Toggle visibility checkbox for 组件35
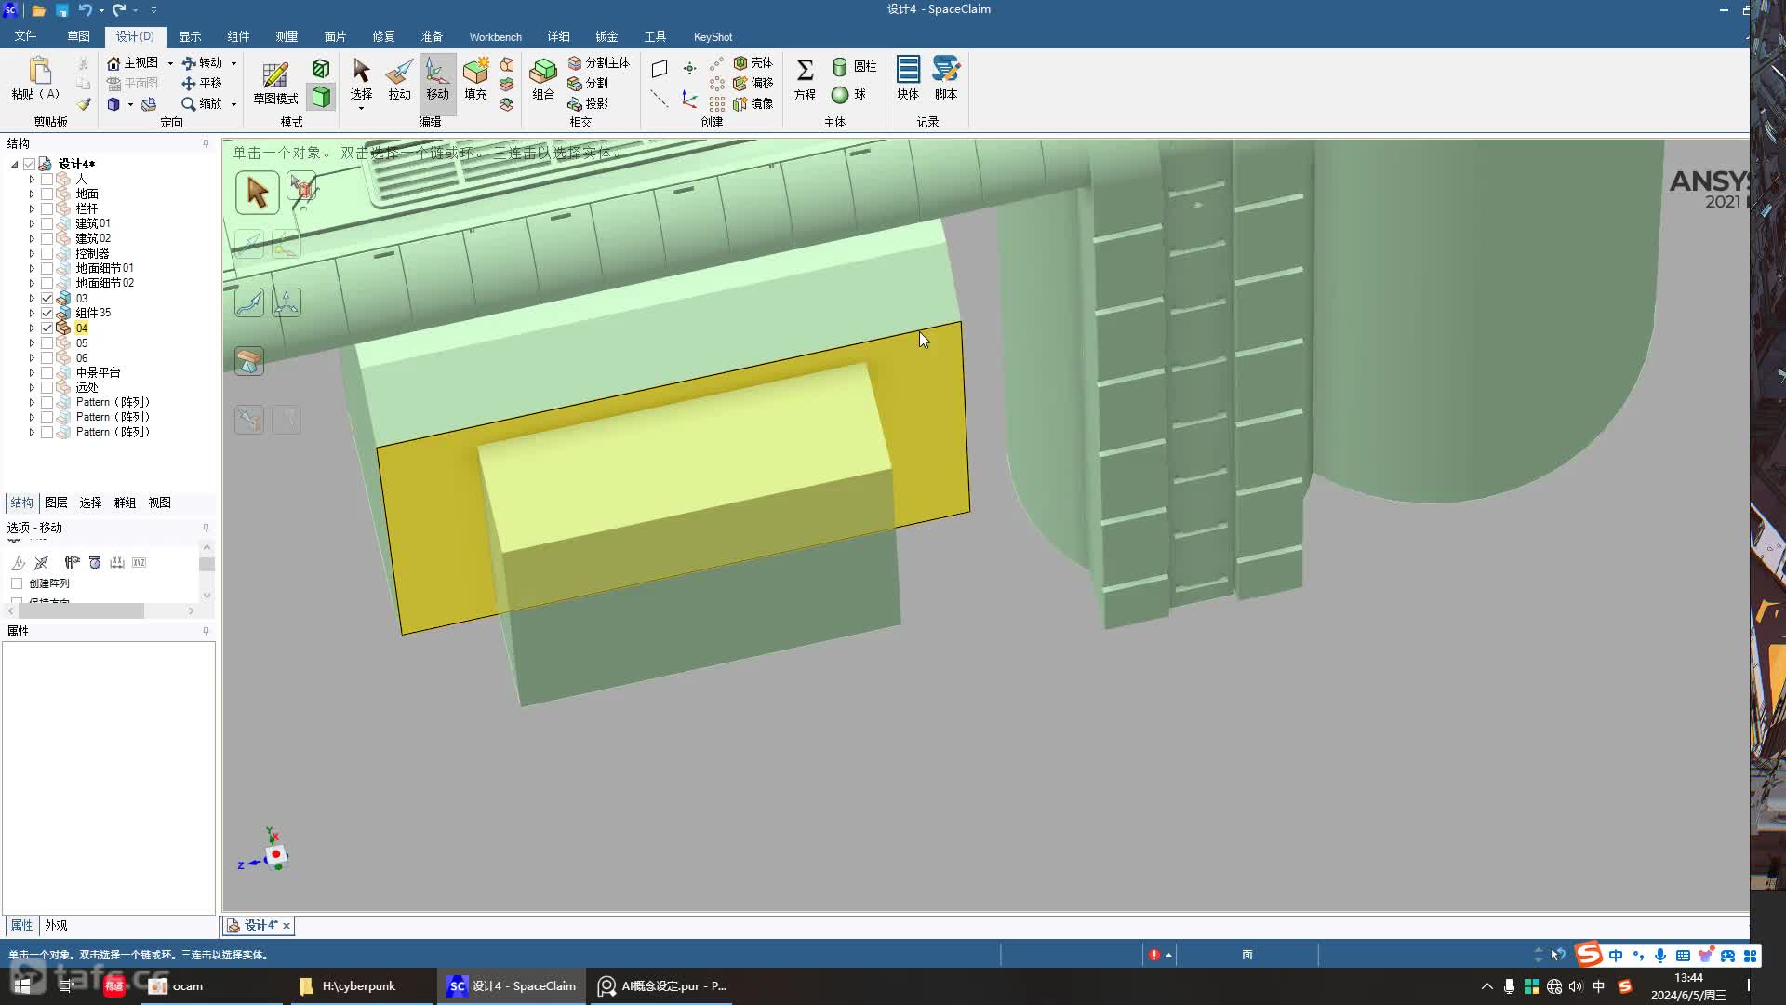The image size is (1786, 1005). [x=47, y=314]
